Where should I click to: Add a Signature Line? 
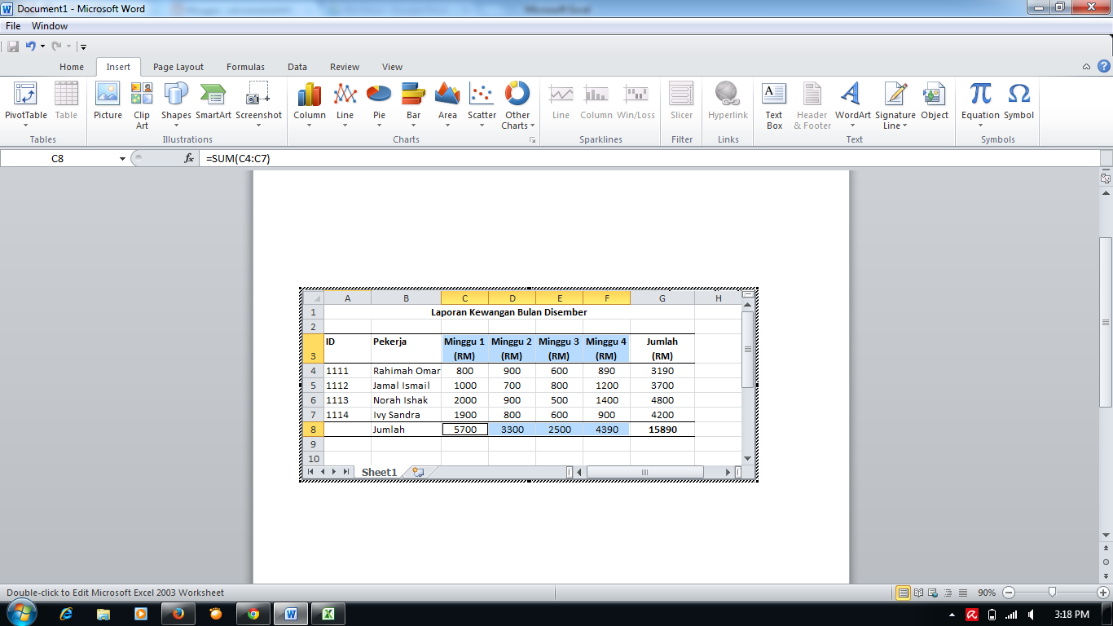tap(895, 104)
